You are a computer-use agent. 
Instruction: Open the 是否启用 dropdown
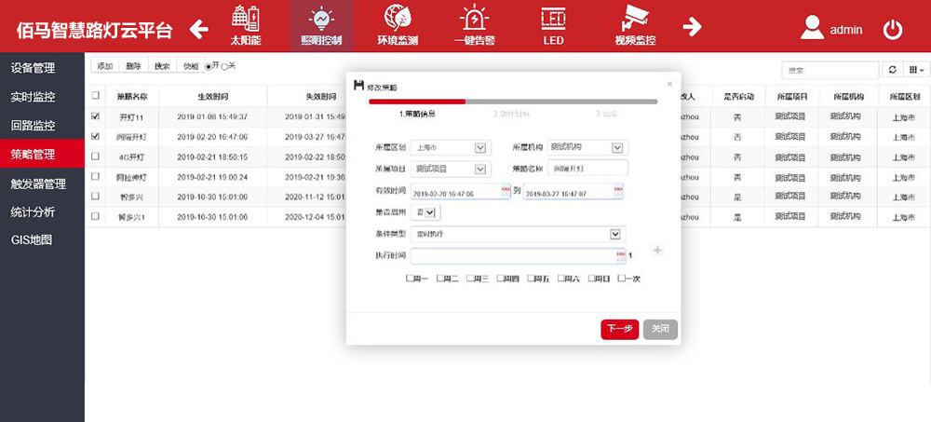pos(427,212)
